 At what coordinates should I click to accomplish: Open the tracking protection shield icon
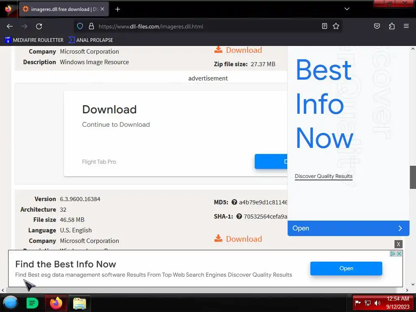coord(80,26)
